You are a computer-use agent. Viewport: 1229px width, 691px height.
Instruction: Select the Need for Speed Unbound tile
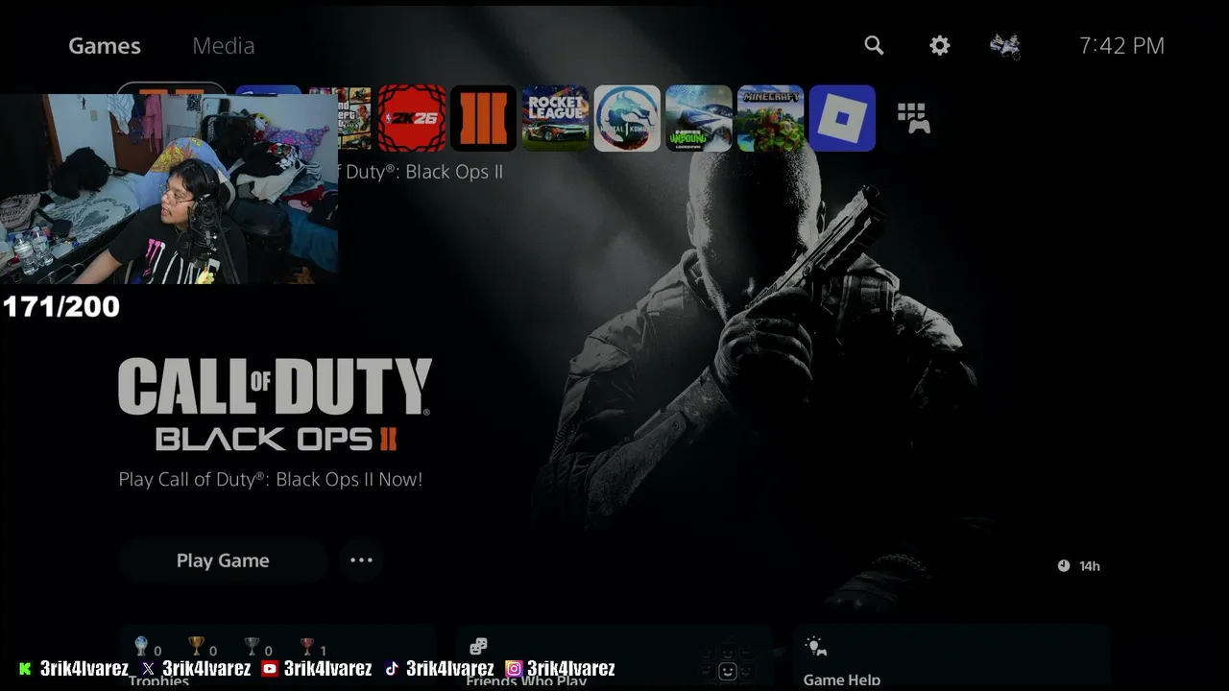[699, 118]
